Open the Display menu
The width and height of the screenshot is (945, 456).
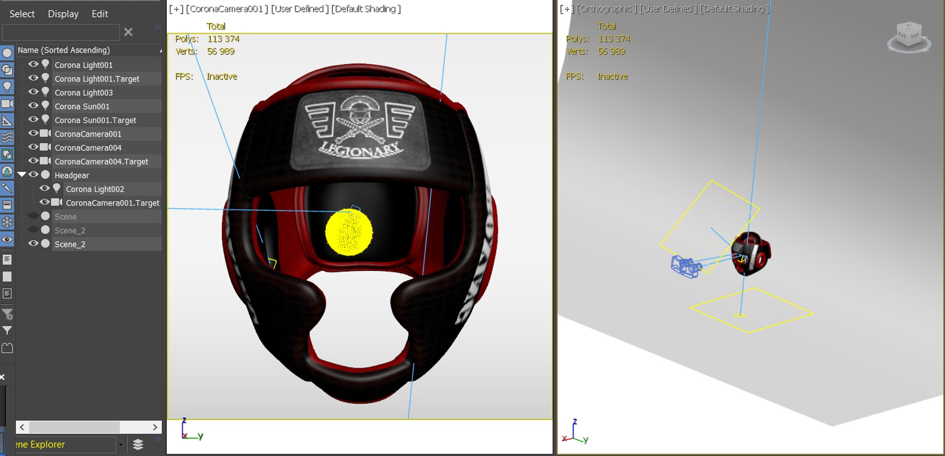pos(63,14)
